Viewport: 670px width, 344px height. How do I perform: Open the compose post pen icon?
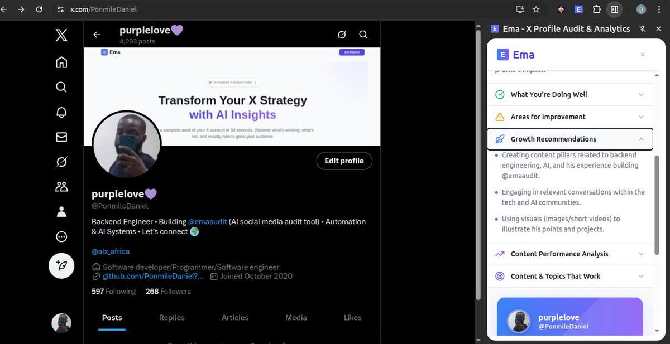[x=61, y=266]
